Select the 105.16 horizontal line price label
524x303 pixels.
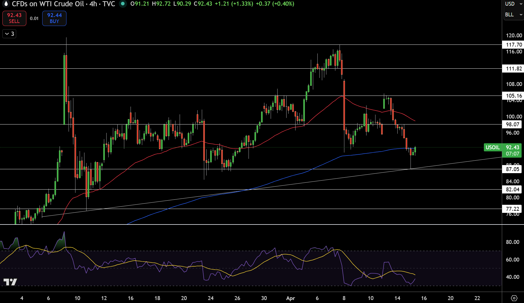point(513,96)
